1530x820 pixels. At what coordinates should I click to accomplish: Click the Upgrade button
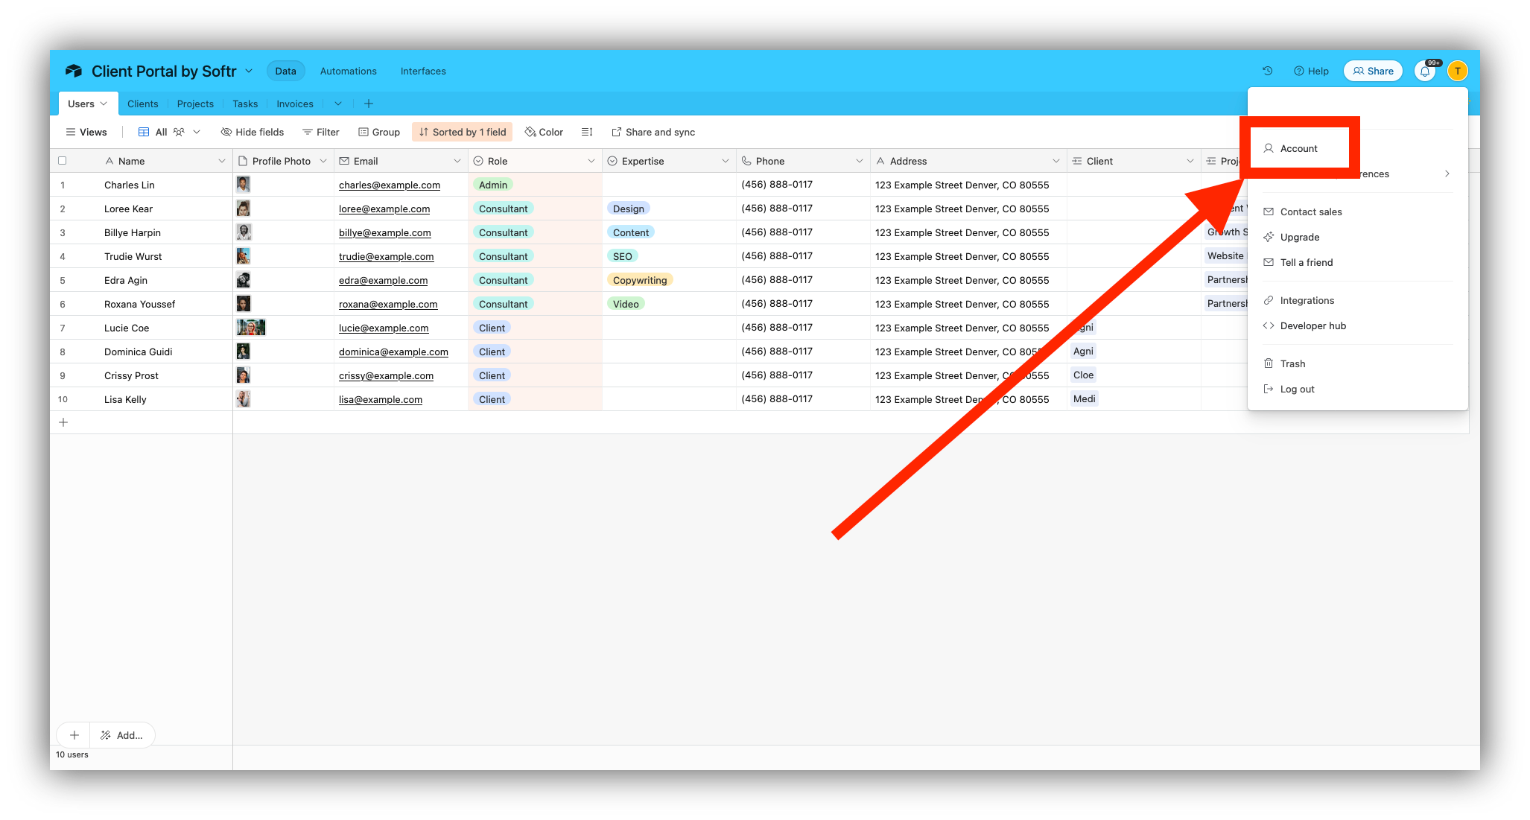(1299, 237)
